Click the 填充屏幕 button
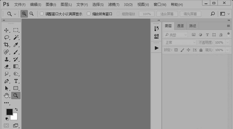The image size is (233, 129). (190, 14)
